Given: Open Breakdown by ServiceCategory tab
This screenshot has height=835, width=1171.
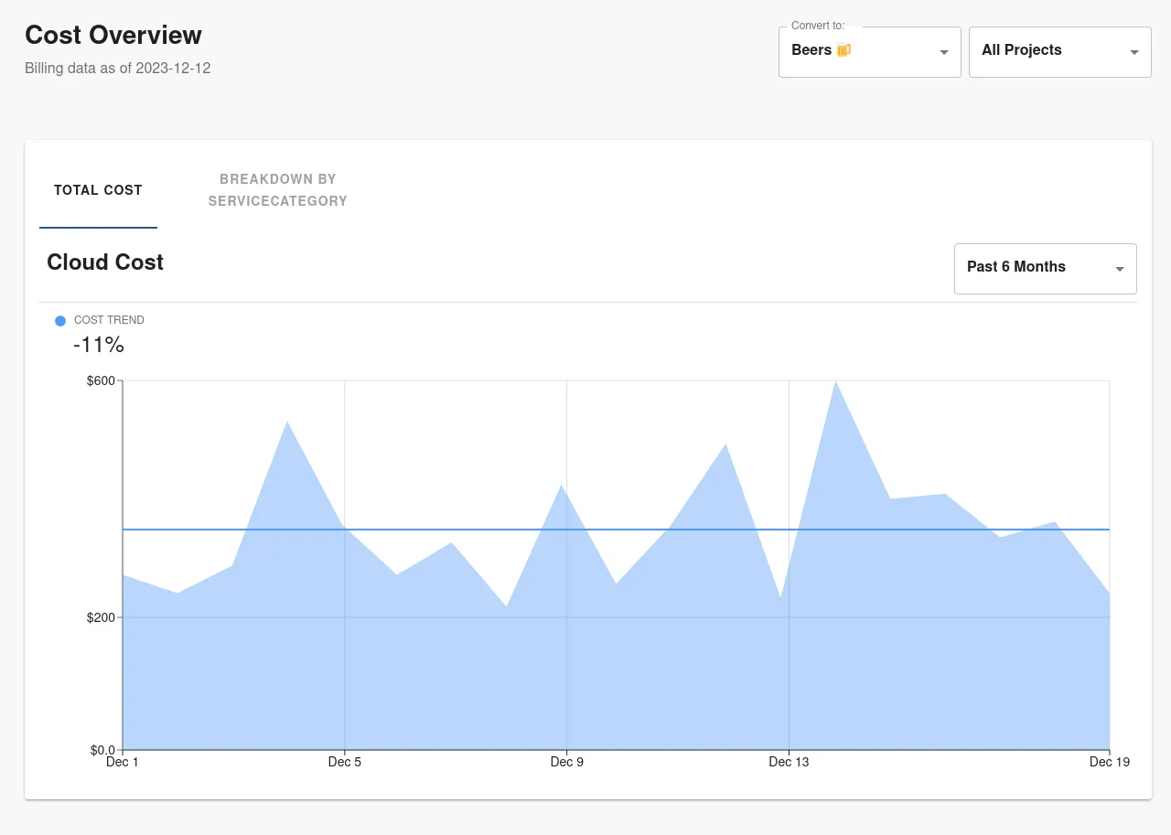Looking at the screenshot, I should tap(277, 190).
